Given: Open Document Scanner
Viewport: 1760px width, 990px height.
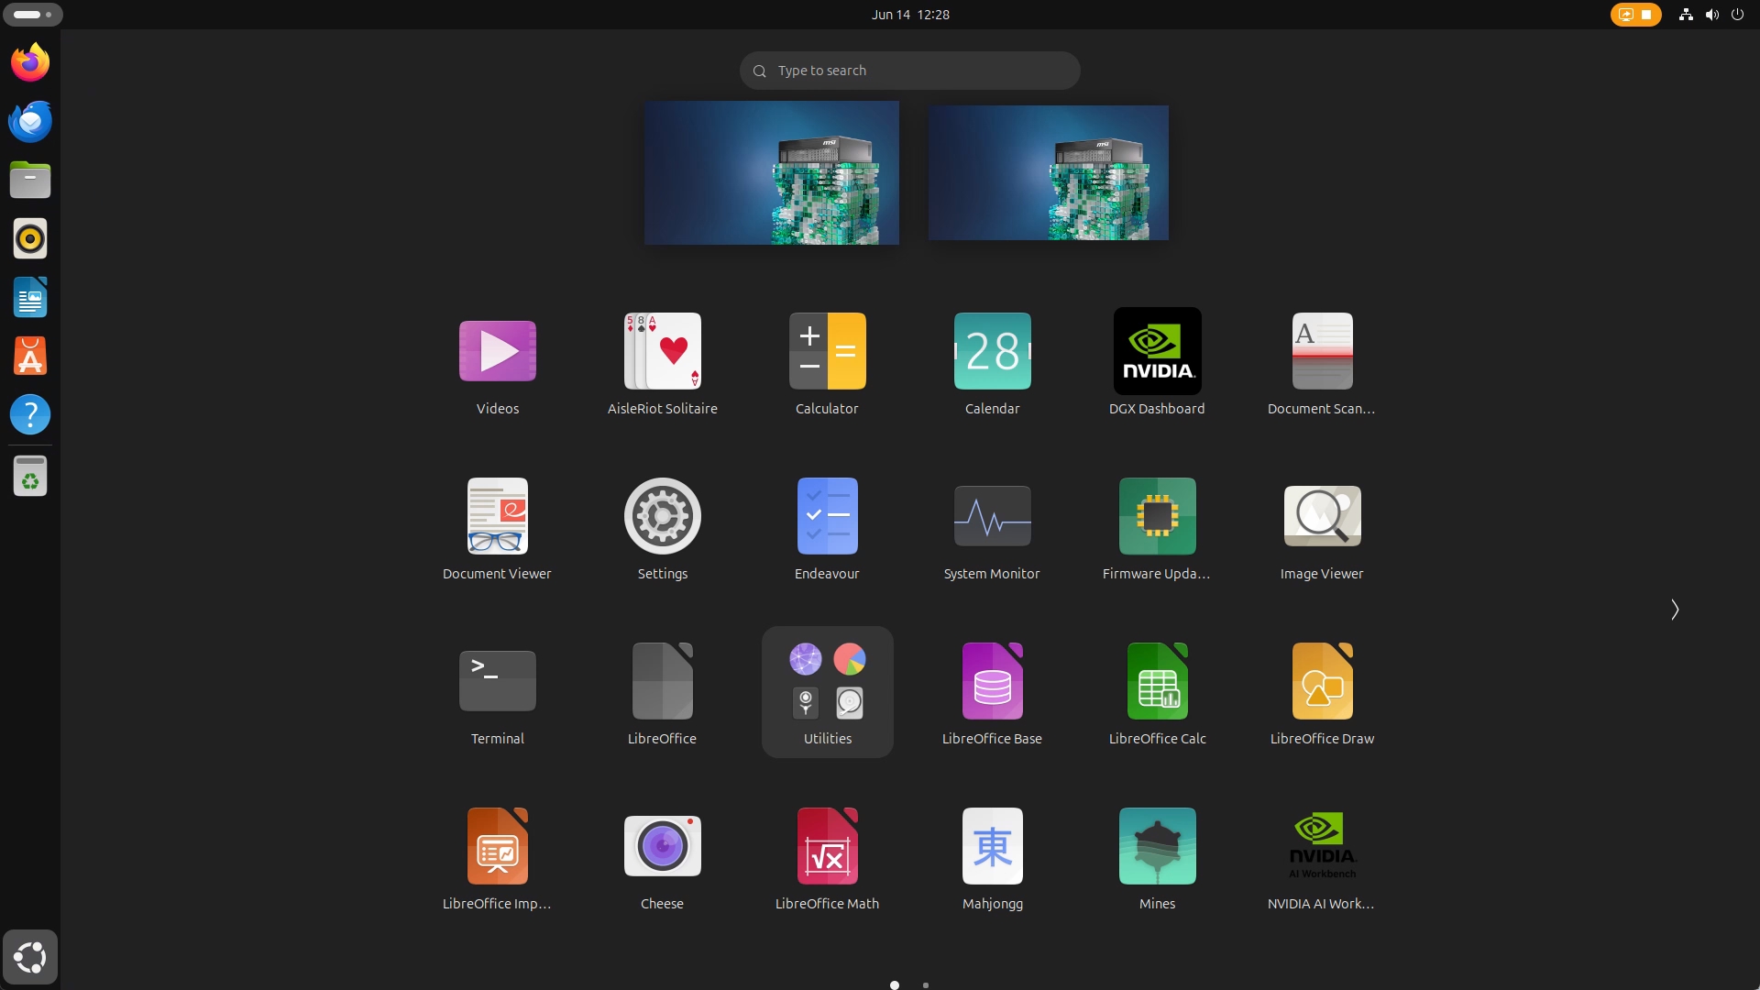Looking at the screenshot, I should tap(1322, 364).
